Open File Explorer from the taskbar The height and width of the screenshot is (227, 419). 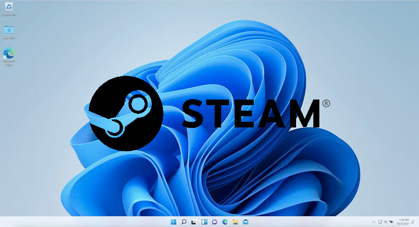point(235,222)
